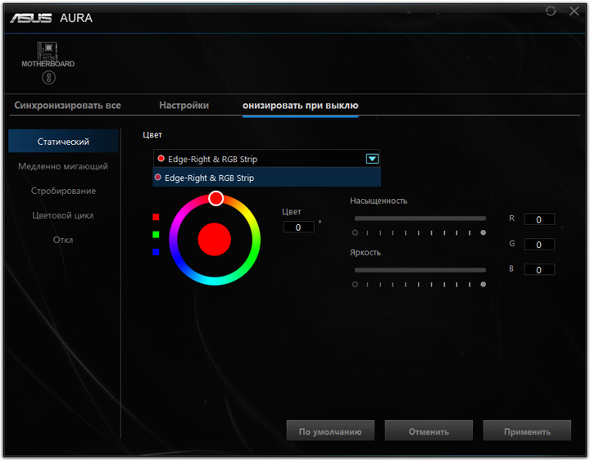Click the green preset color swatch
This screenshot has width=590, height=460.
[x=156, y=235]
